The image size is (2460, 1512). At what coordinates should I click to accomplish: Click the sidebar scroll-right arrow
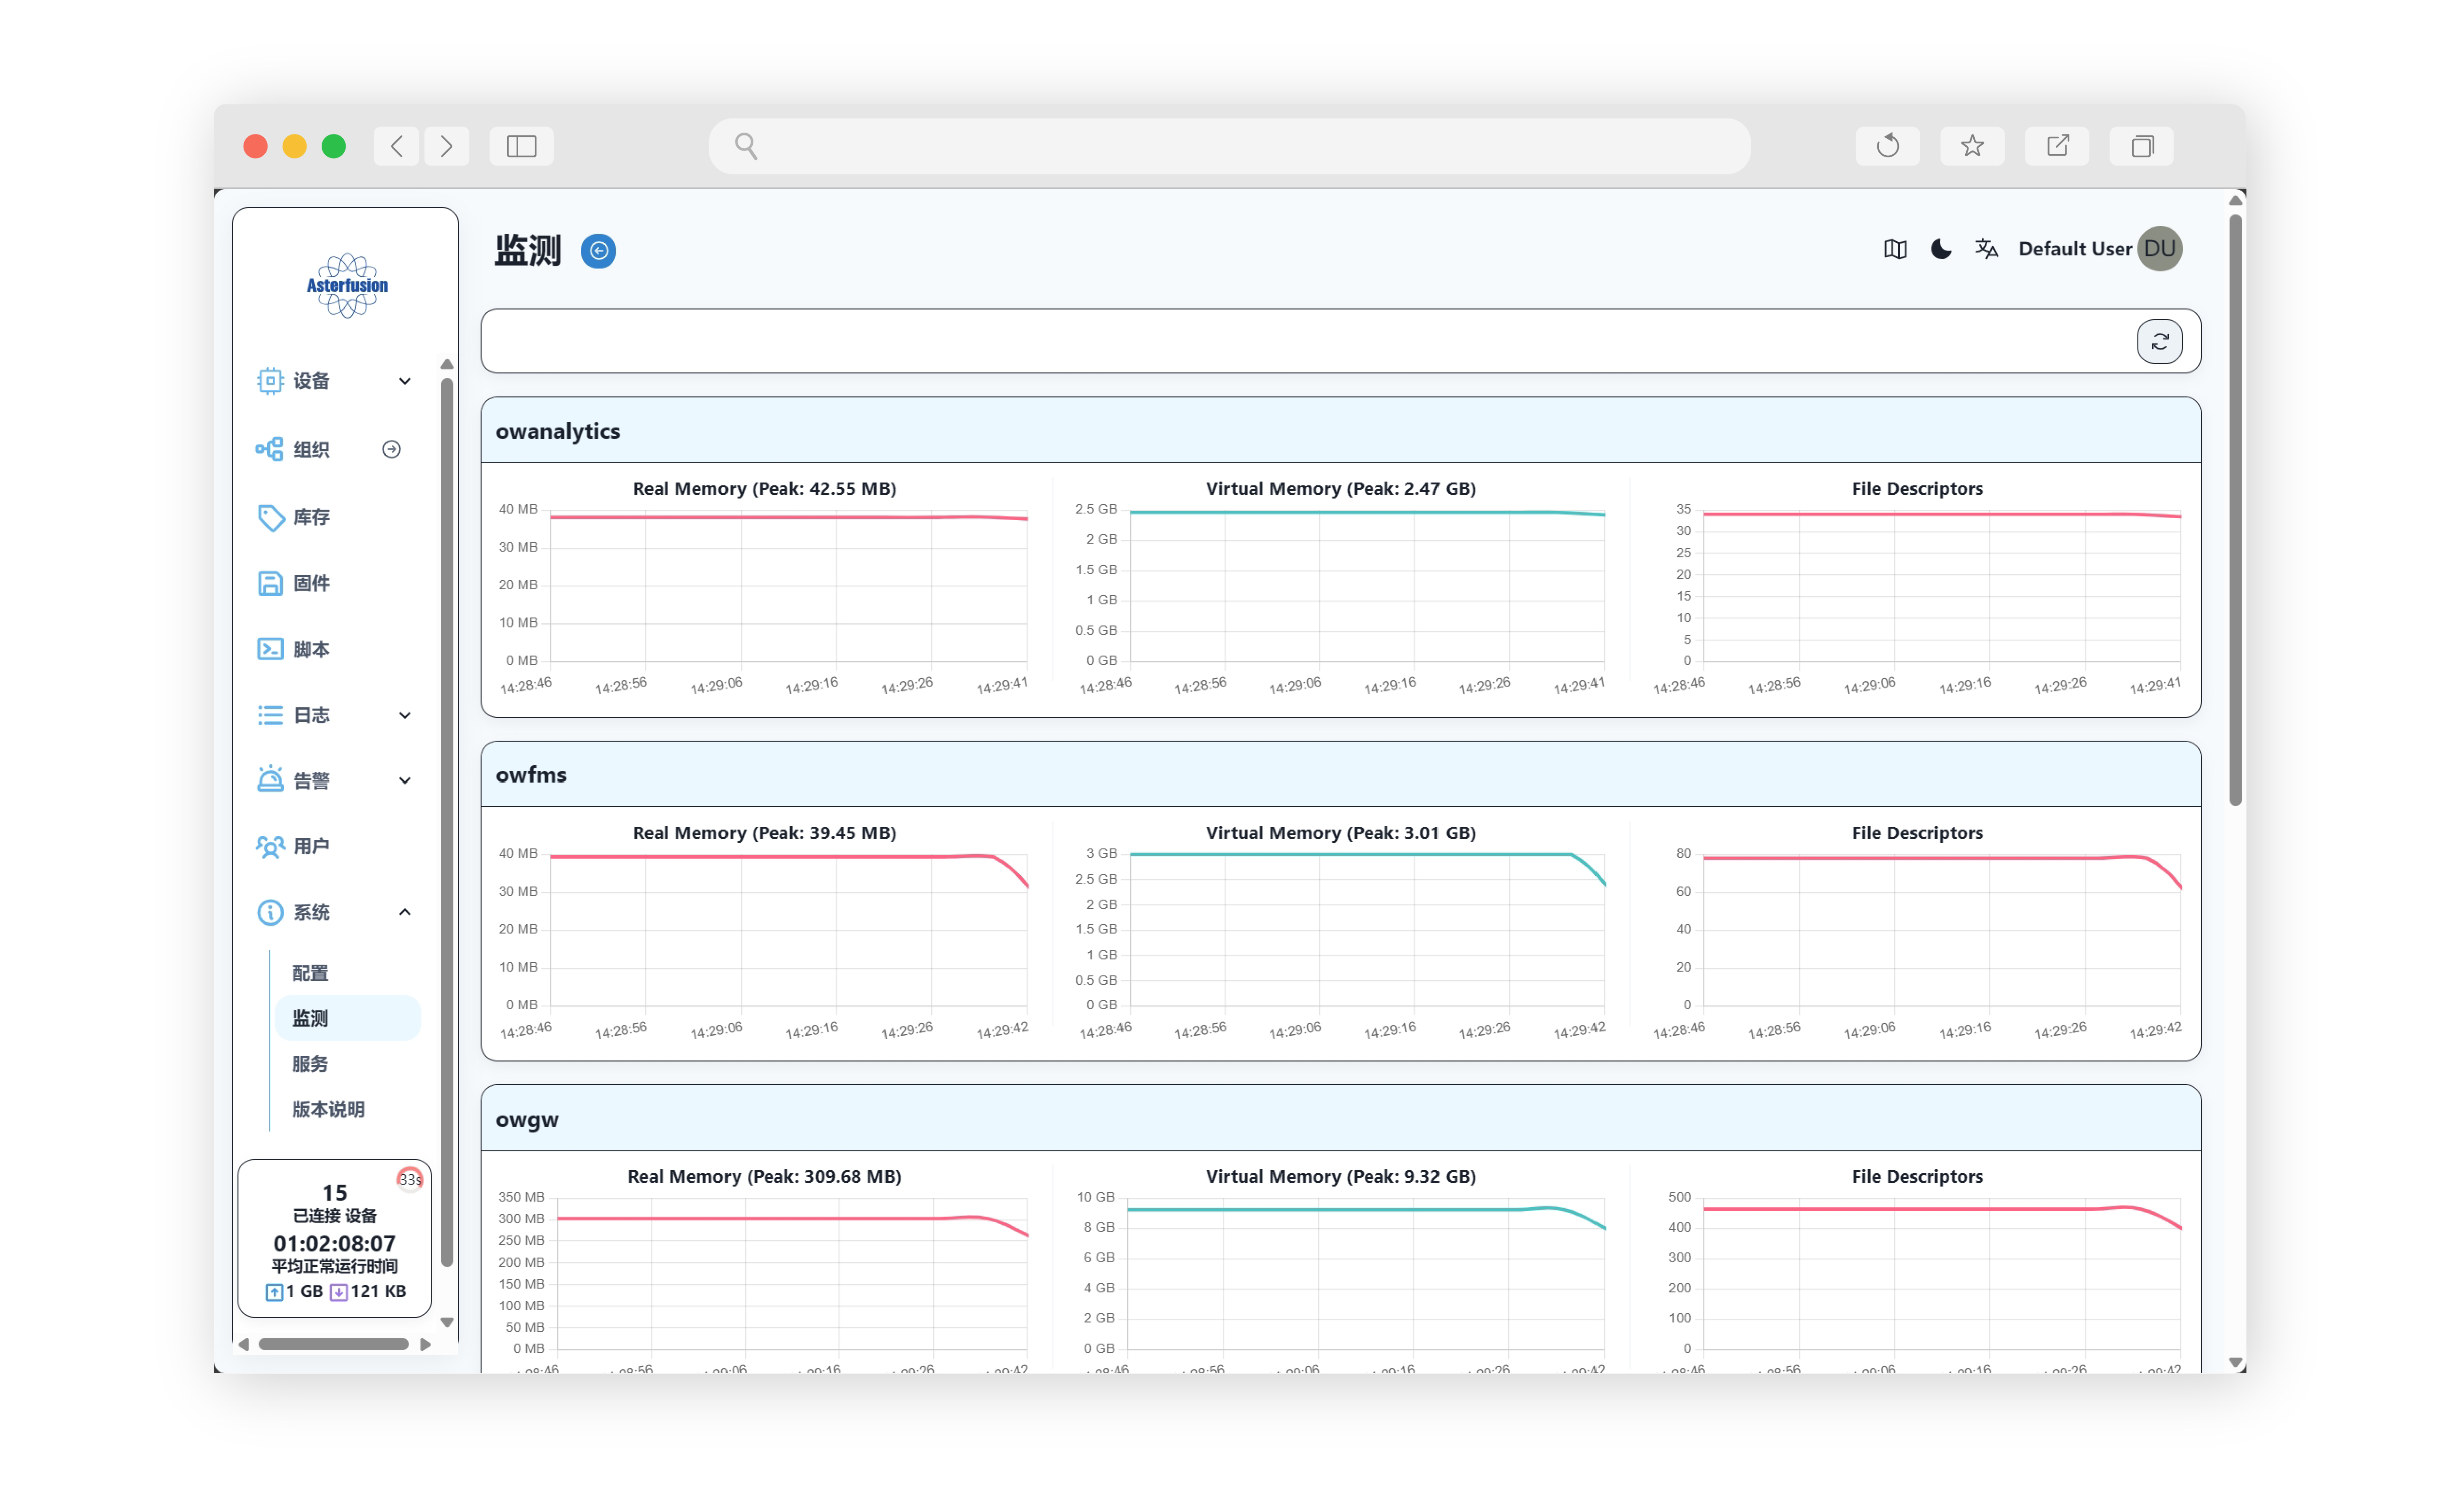pos(425,1344)
